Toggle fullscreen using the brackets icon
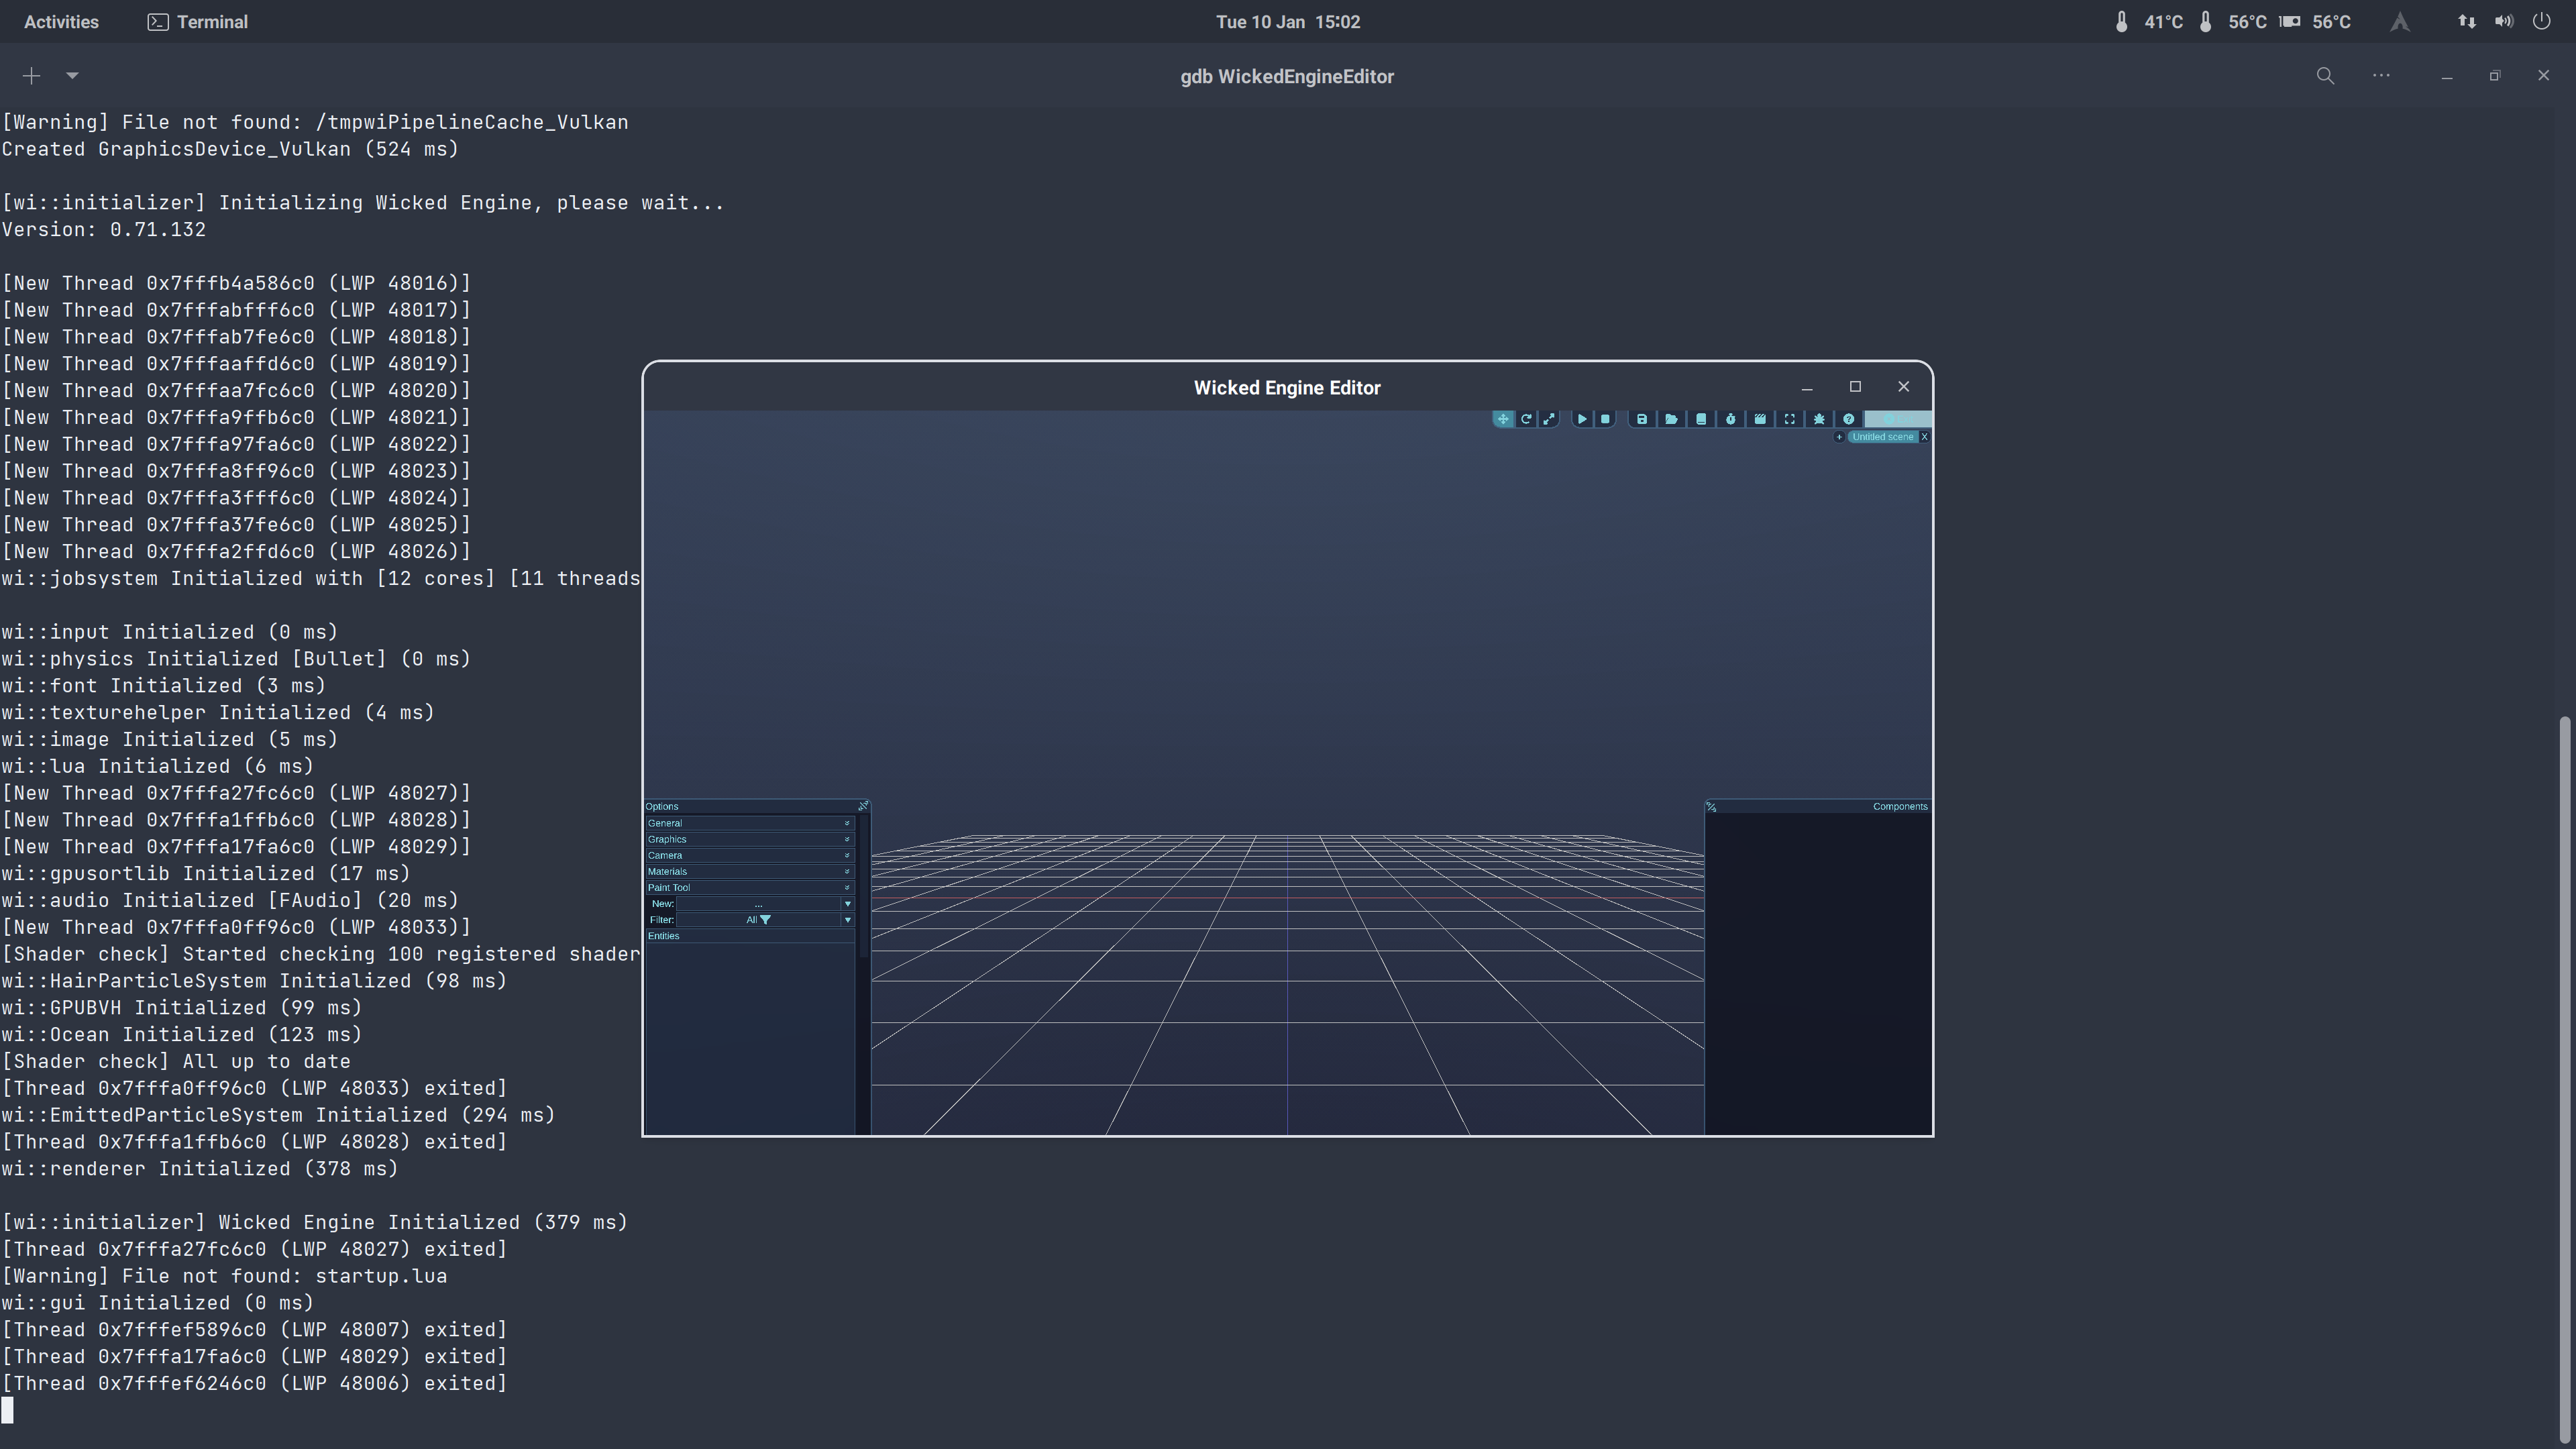Screen dimensions: 2576x1449 (x=1790, y=419)
